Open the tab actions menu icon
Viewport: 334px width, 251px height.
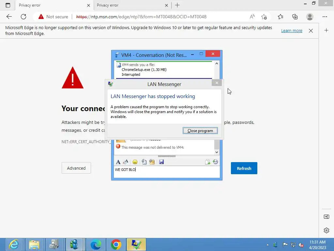(x=8, y=5)
